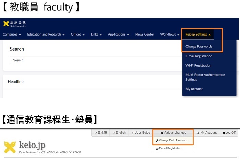Screen dimensions: 240x165
Task: Expand the Offices dropdown
Action: 77,35
